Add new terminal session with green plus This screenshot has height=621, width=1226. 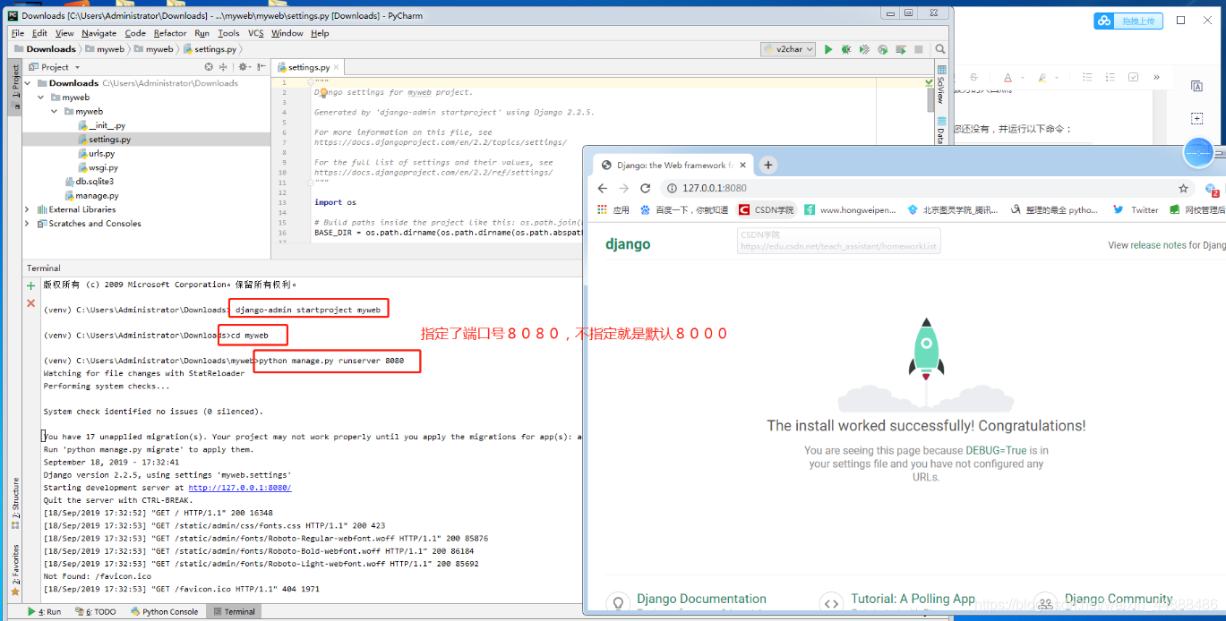tap(31, 285)
